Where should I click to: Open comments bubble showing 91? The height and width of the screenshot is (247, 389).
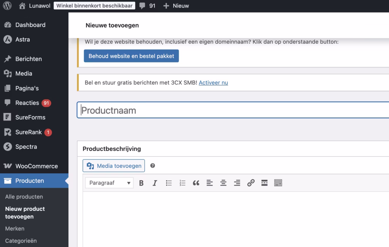tap(147, 6)
